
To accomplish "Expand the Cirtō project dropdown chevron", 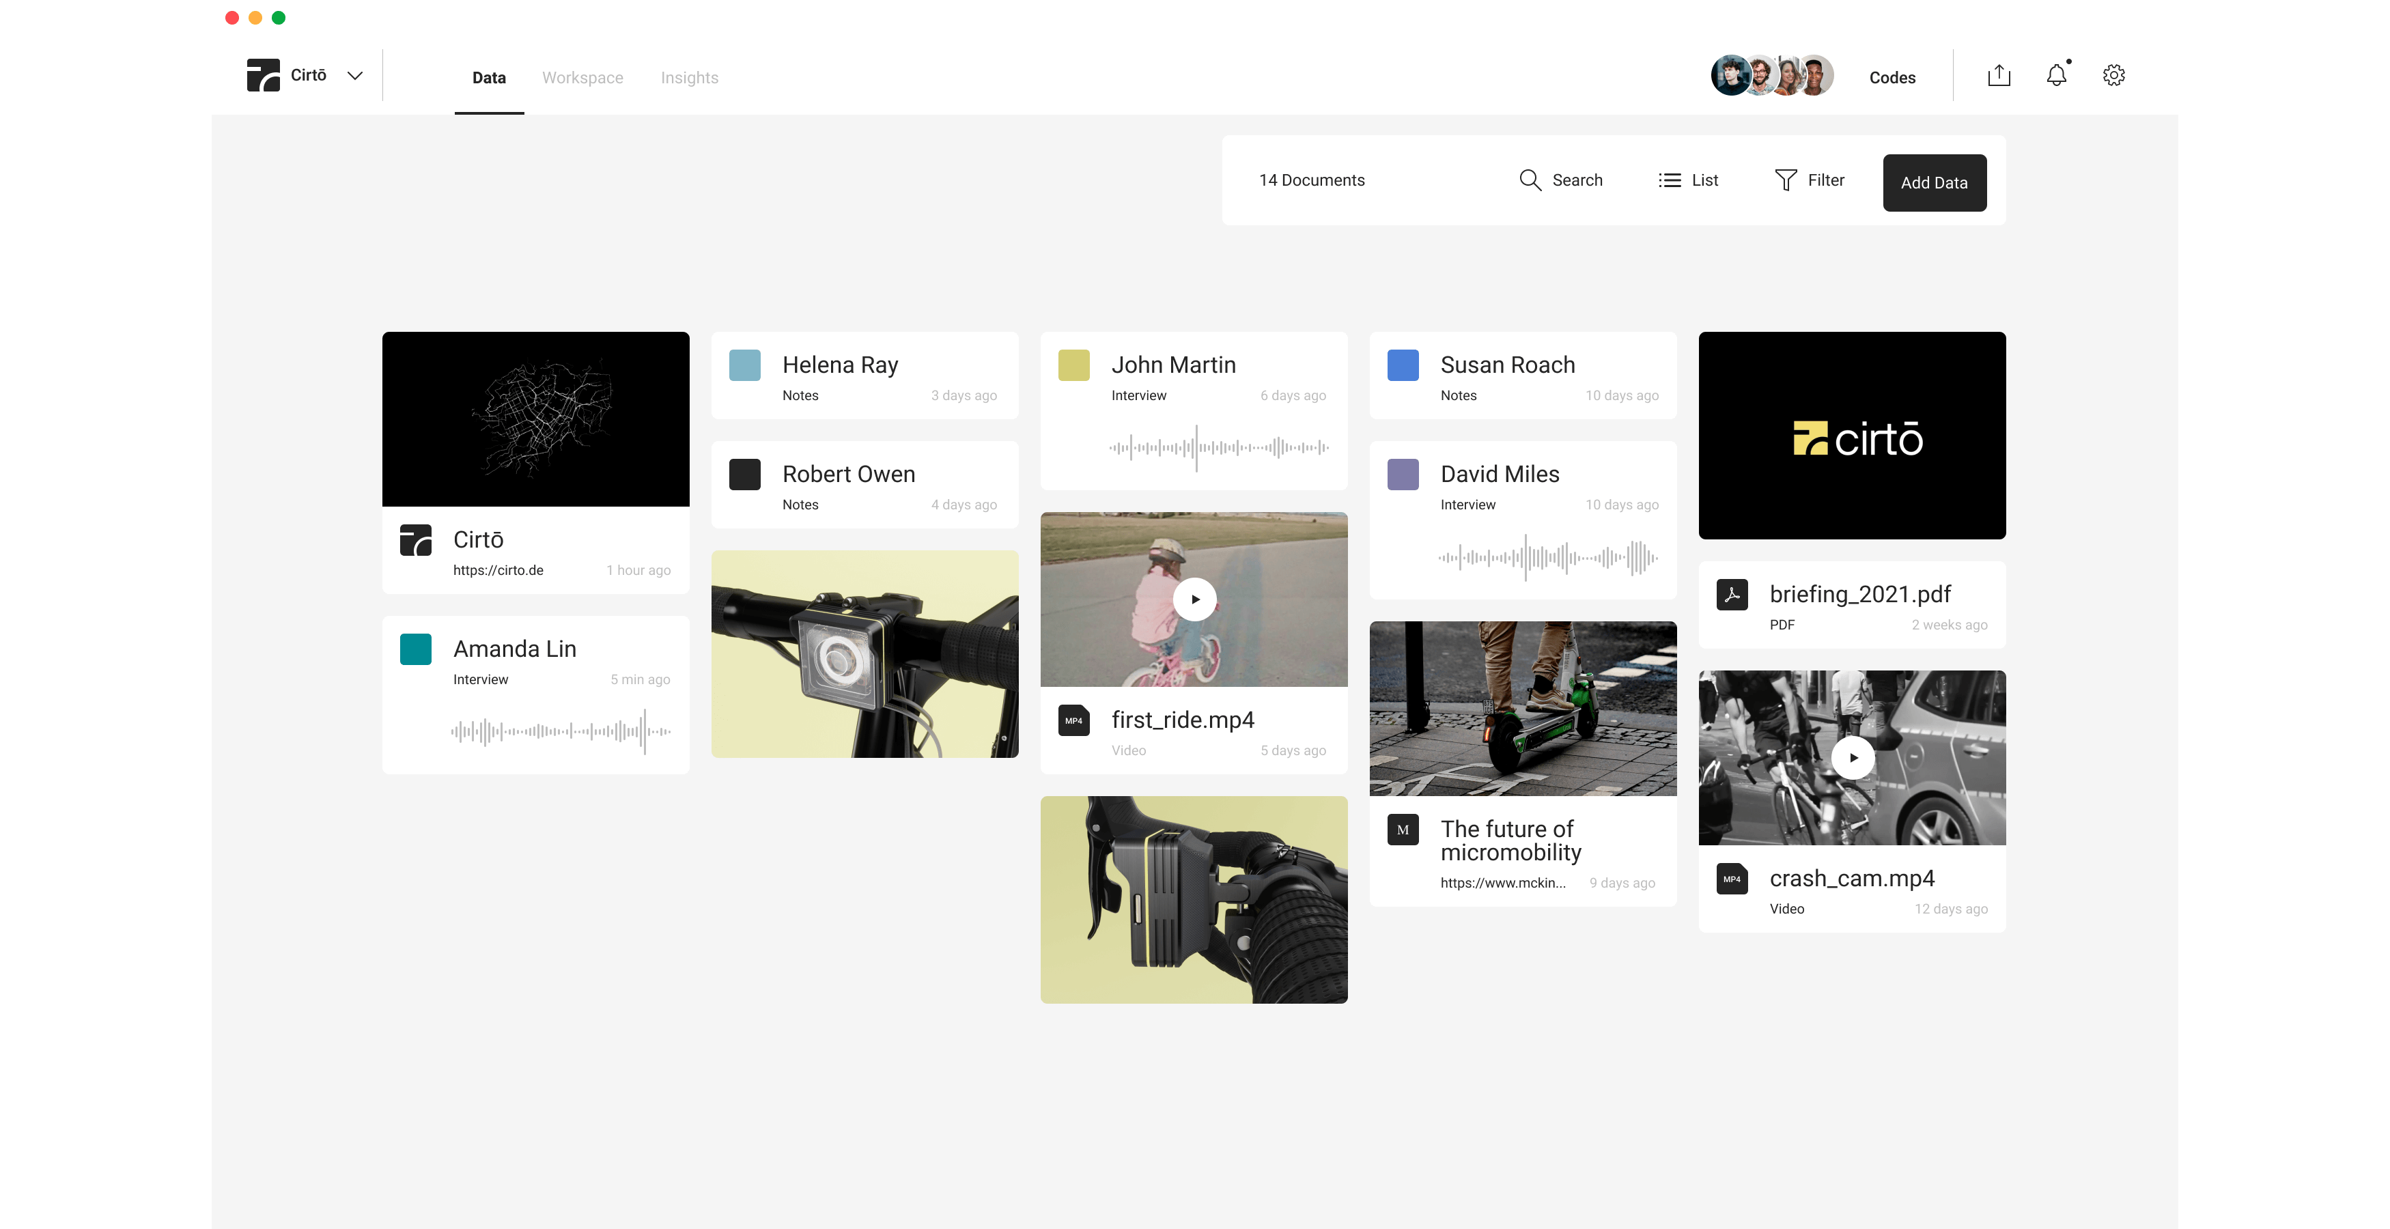I will tap(354, 76).
